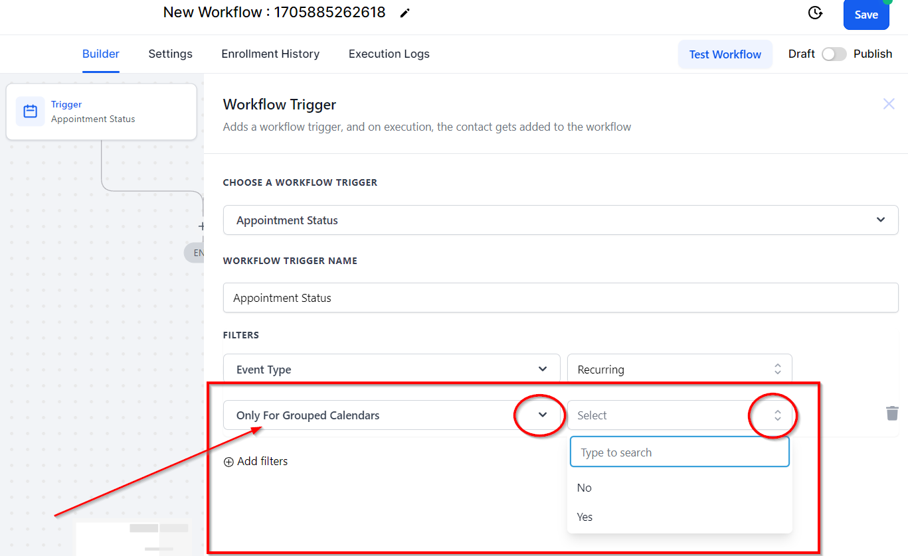This screenshot has height=556, width=908.
Task: Open the Enrollment History tab
Action: click(270, 54)
